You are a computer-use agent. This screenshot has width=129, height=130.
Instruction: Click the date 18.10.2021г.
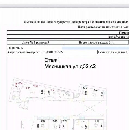pos(16,48)
